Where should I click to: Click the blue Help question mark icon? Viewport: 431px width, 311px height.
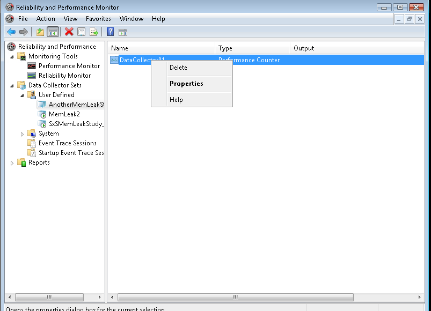pyautogui.click(x=110, y=32)
